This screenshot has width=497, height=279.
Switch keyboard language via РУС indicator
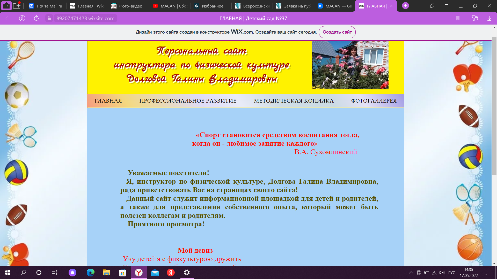[x=451, y=273]
